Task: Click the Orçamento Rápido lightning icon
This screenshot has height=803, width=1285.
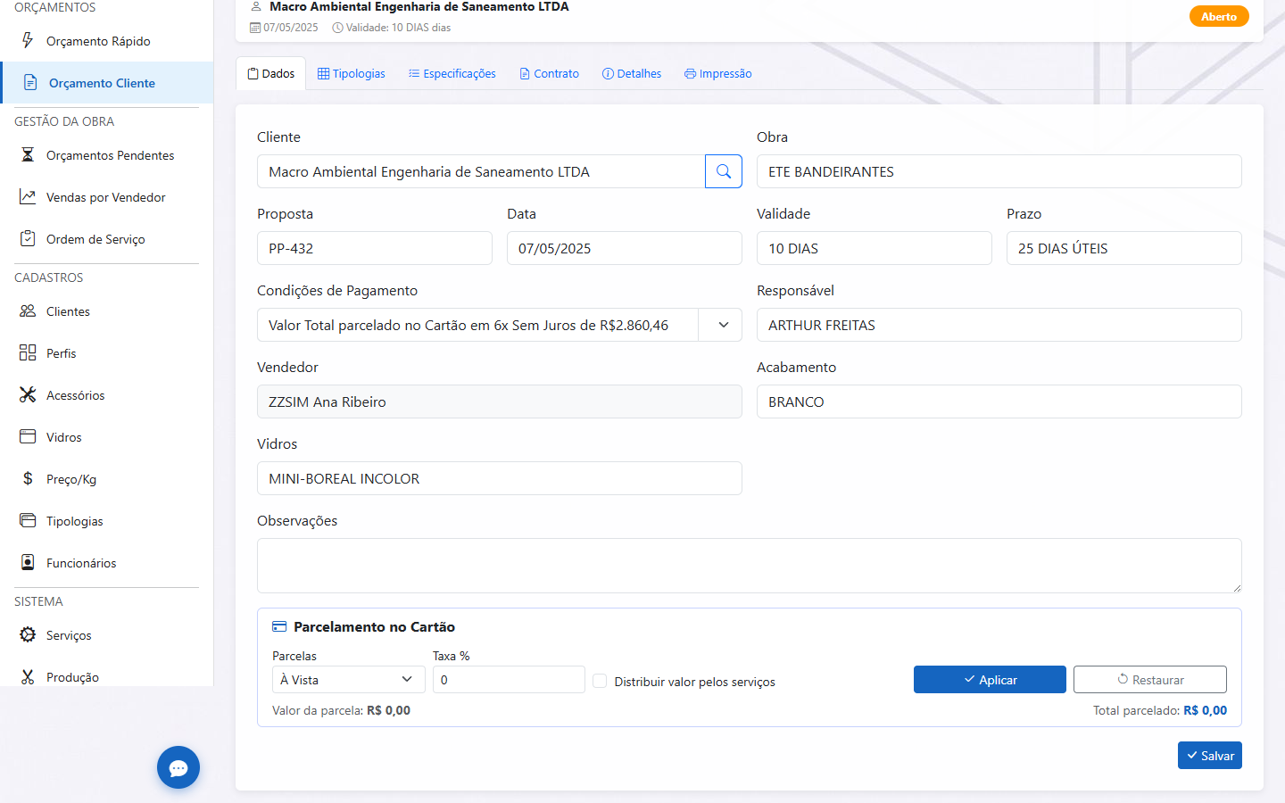Action: click(28, 41)
